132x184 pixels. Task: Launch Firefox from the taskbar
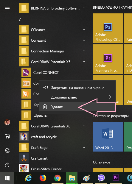point(43,178)
